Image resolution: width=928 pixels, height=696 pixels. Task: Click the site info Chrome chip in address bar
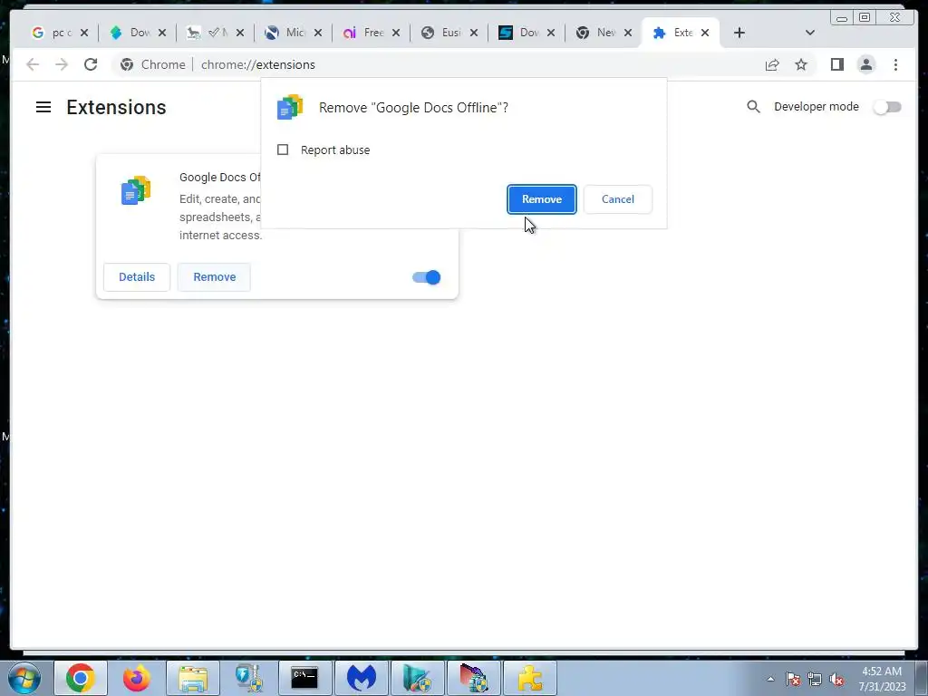tap(152, 64)
